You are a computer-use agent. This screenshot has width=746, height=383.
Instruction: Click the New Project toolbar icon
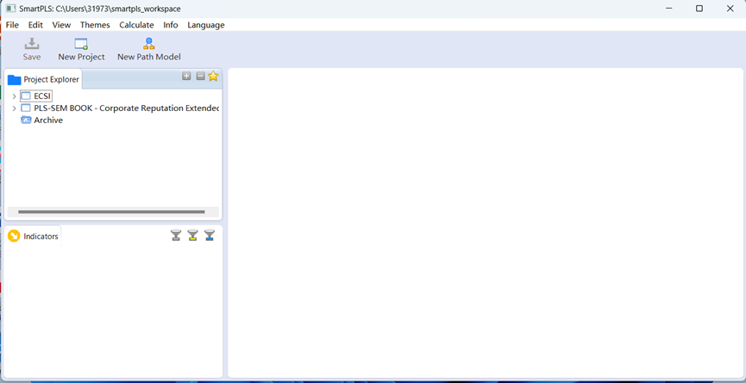(81, 44)
